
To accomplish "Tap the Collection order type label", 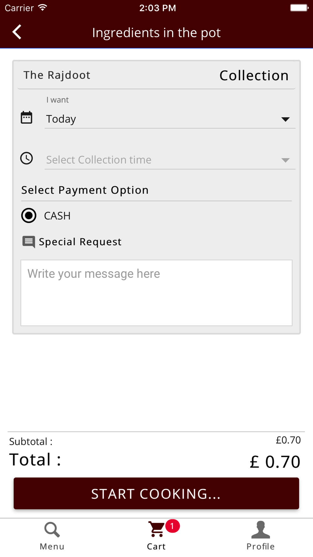I will point(254,75).
